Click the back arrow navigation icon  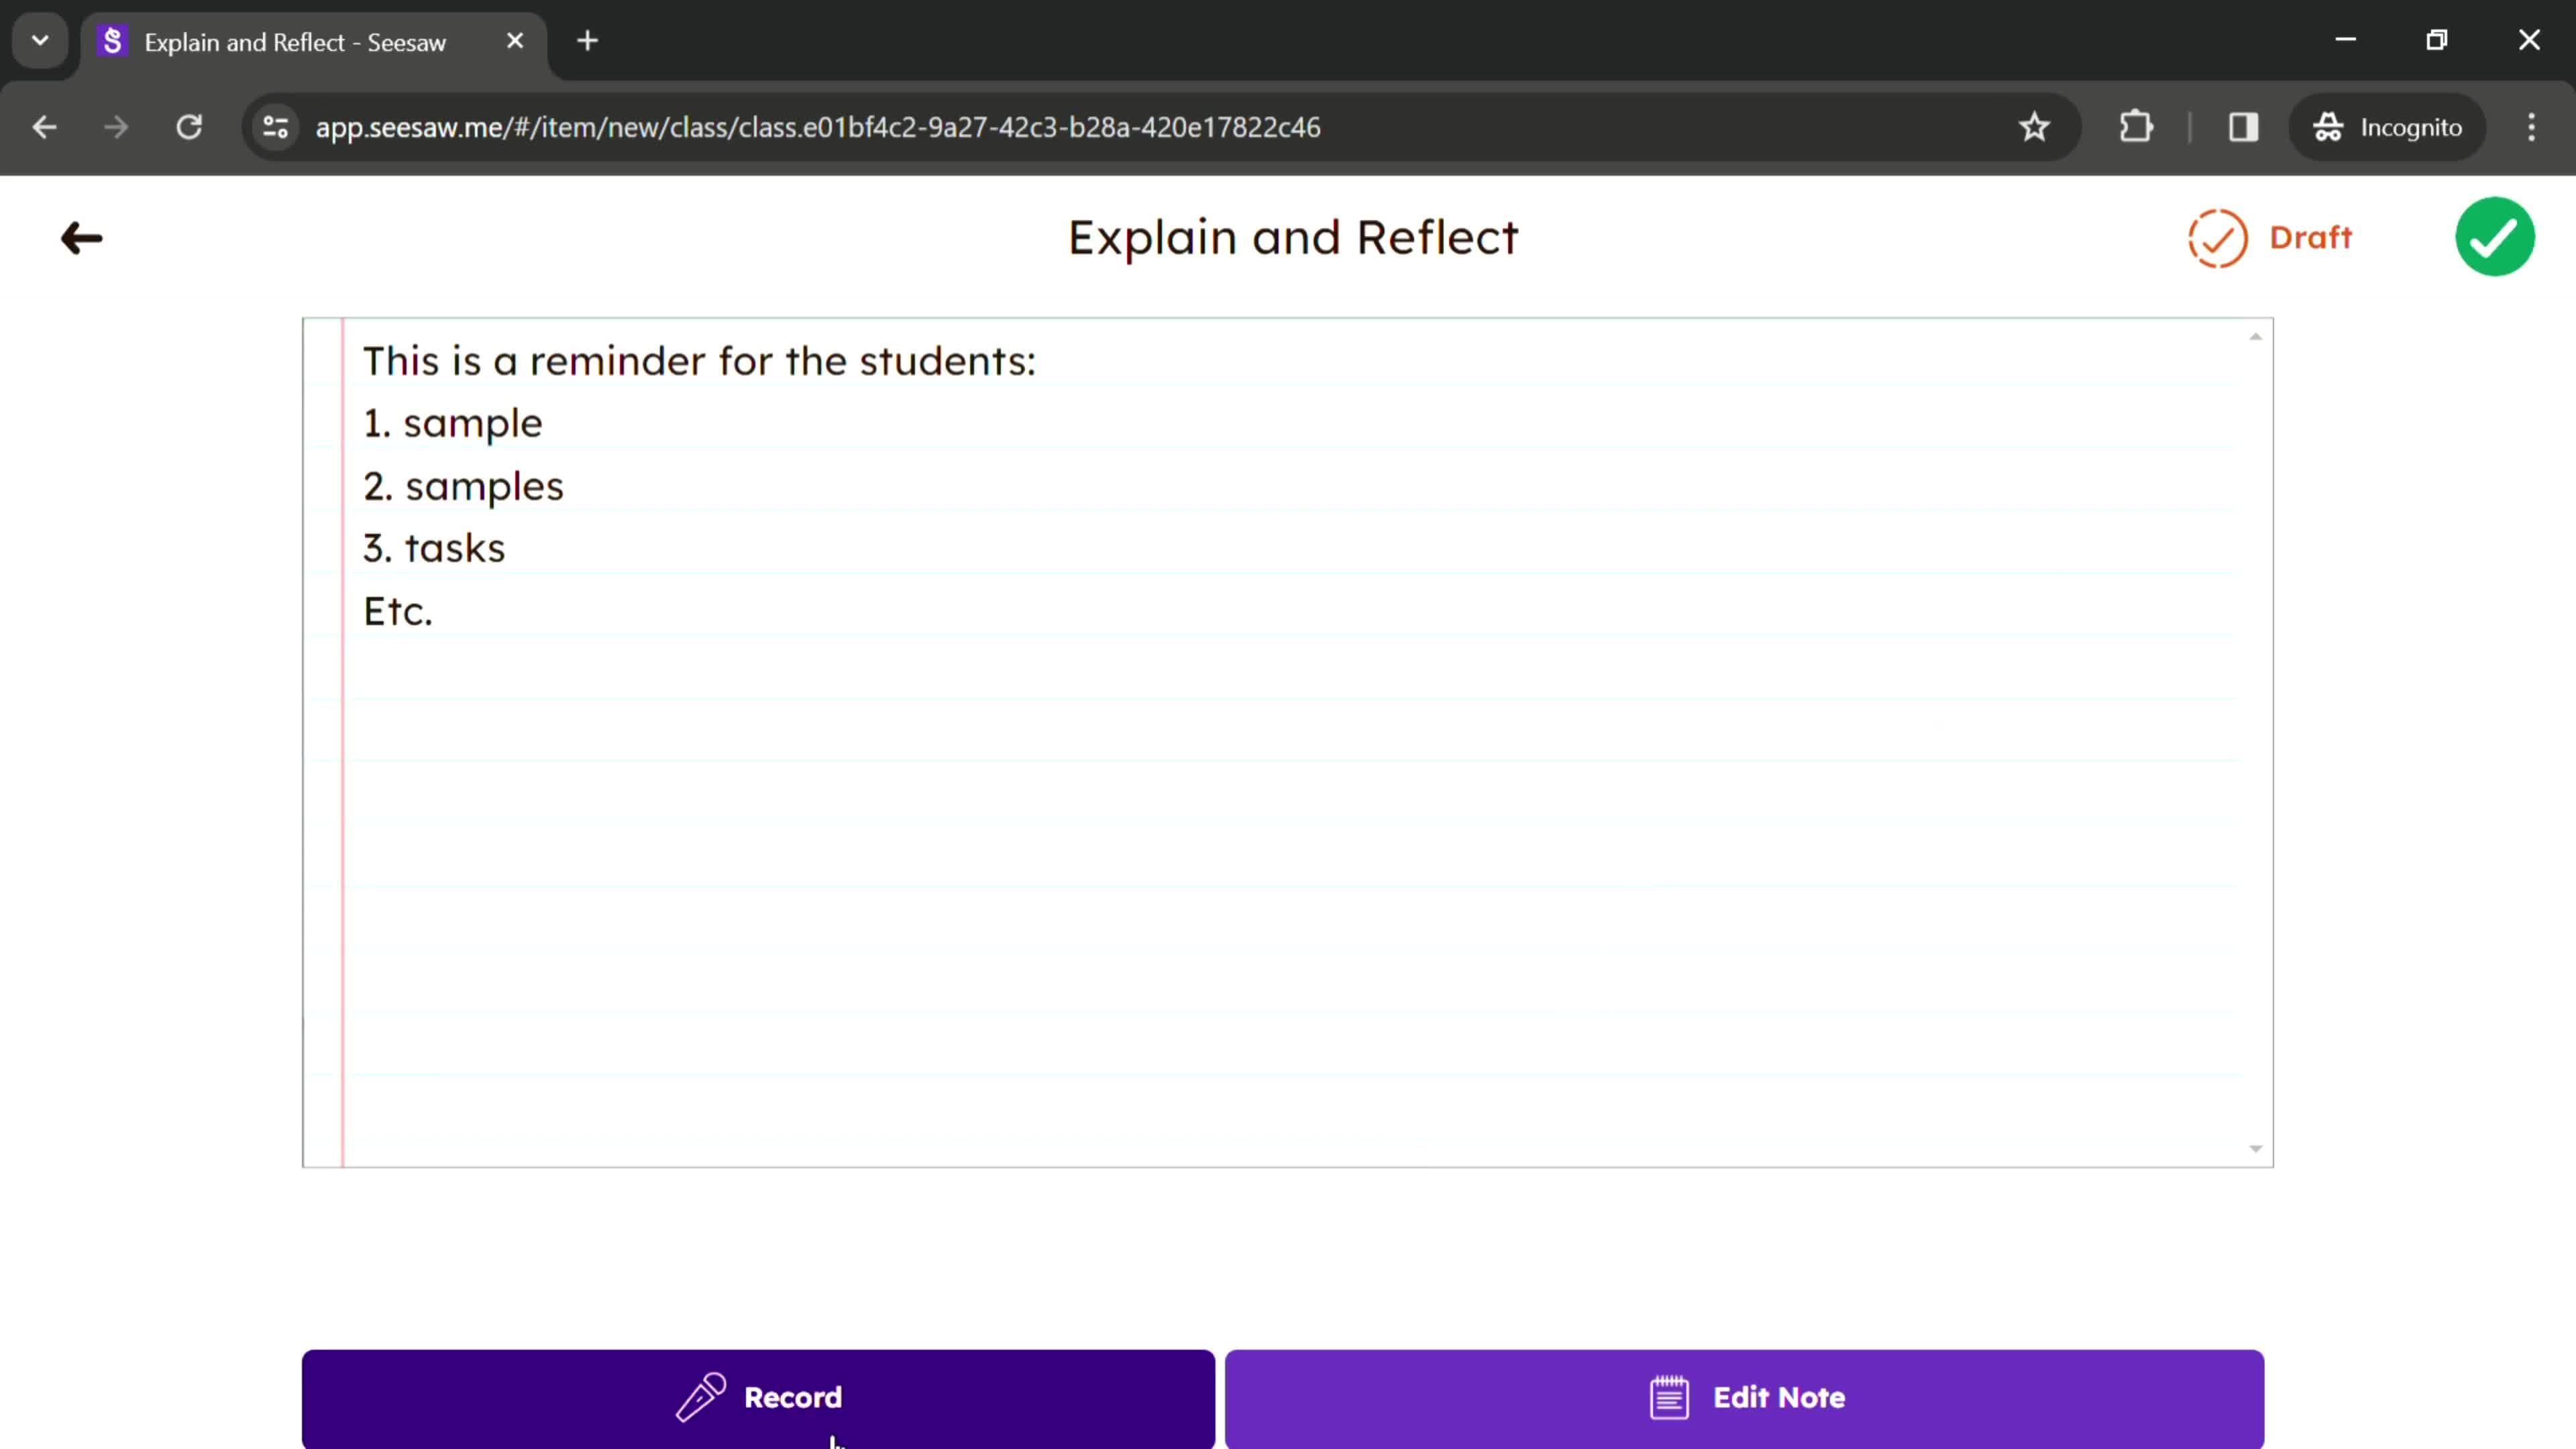coord(81,235)
